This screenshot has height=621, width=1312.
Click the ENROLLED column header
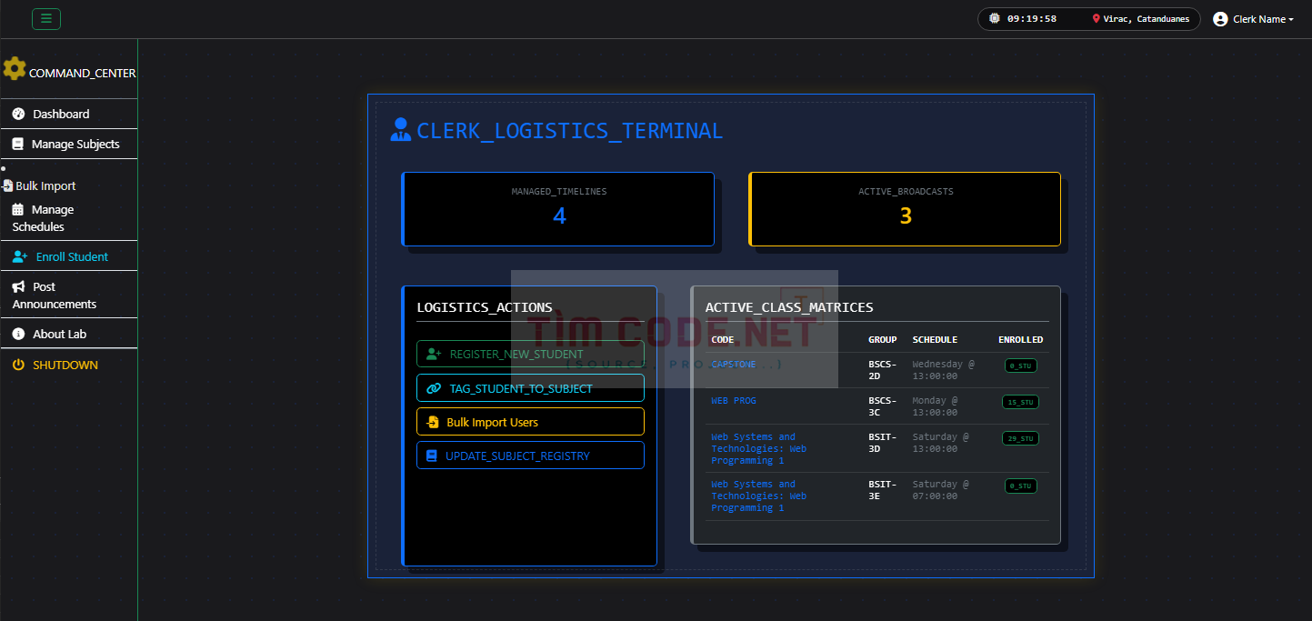[1020, 339]
